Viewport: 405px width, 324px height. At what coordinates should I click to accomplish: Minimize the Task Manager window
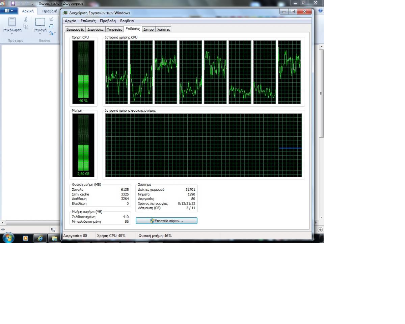click(284, 12)
